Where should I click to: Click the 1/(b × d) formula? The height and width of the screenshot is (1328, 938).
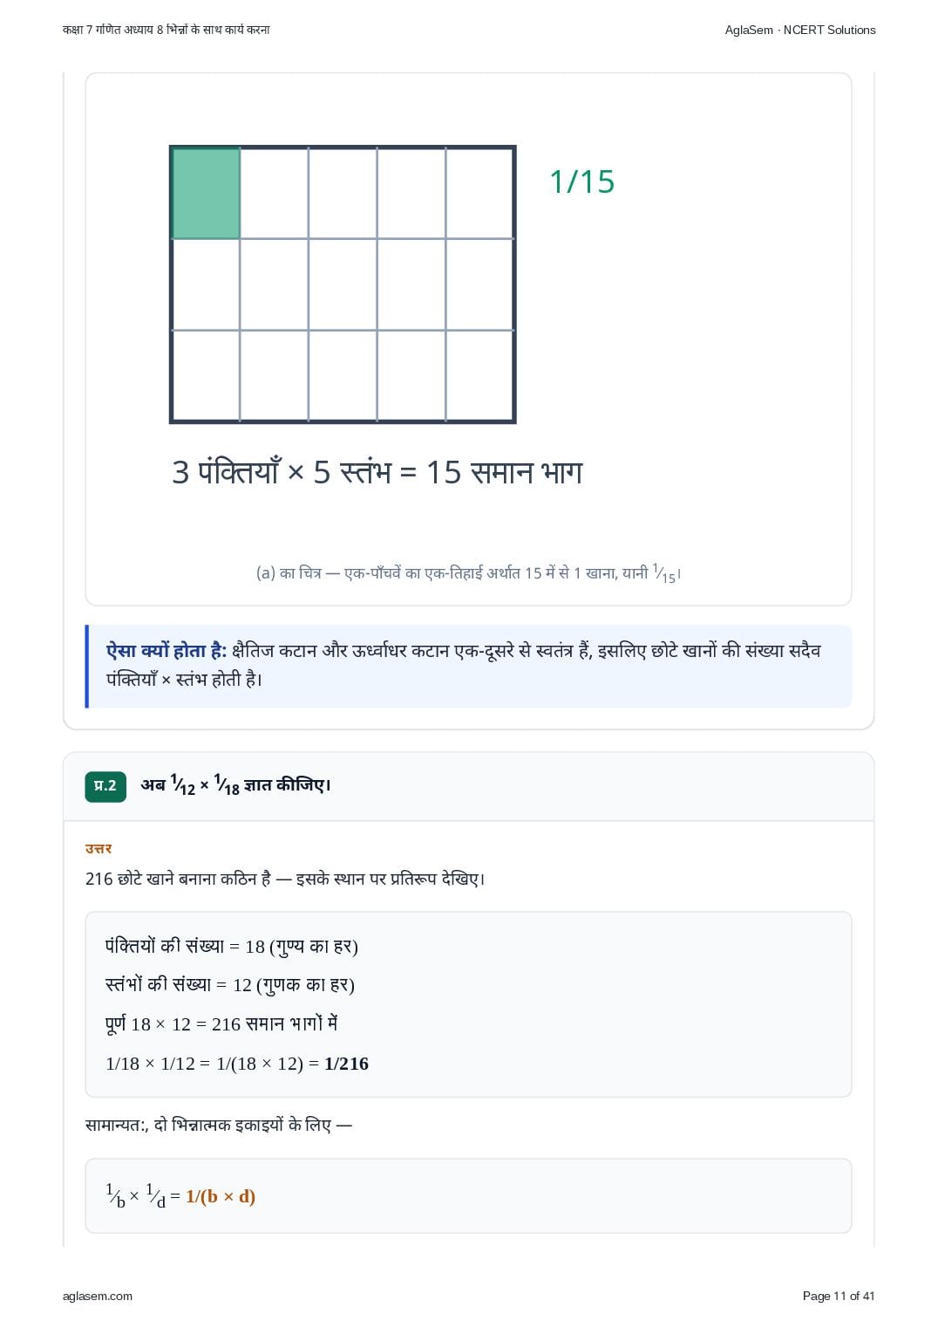click(221, 1196)
